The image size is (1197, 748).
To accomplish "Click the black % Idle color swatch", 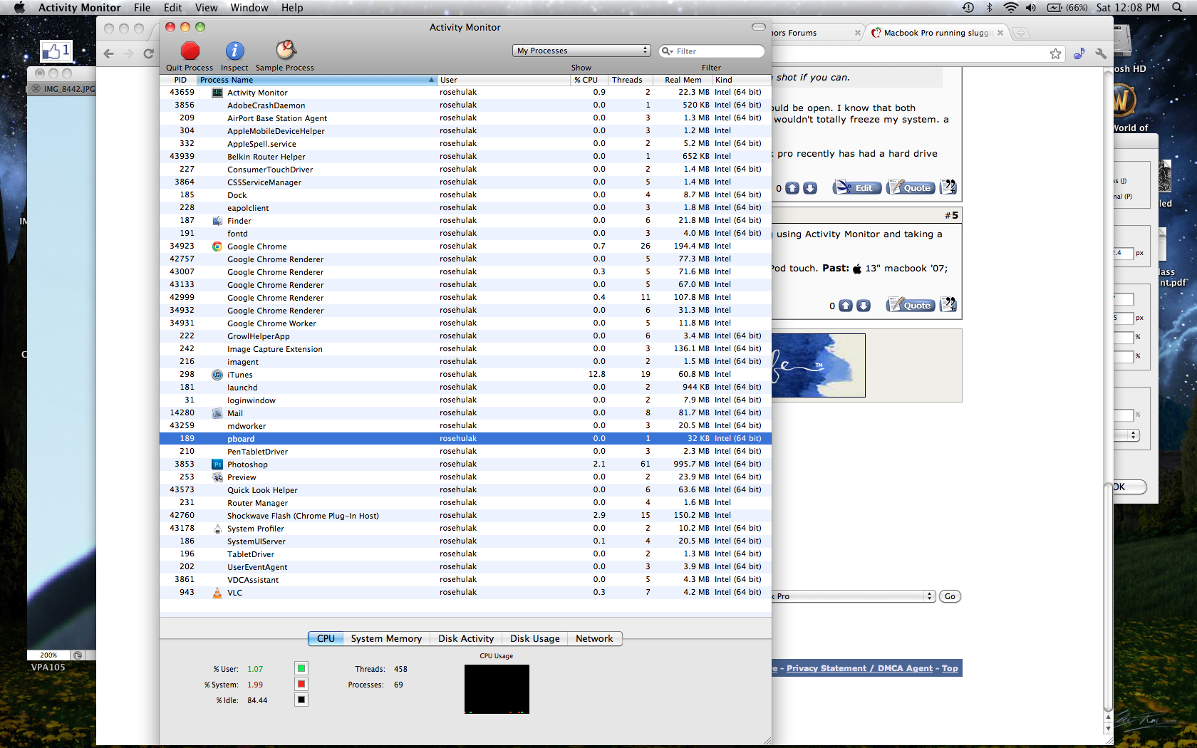I will [x=301, y=700].
